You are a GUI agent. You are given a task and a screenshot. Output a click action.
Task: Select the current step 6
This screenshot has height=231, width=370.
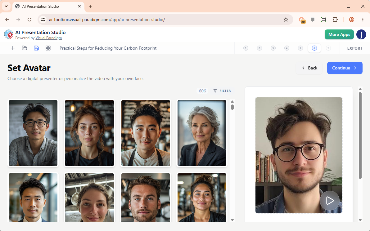[314, 48]
